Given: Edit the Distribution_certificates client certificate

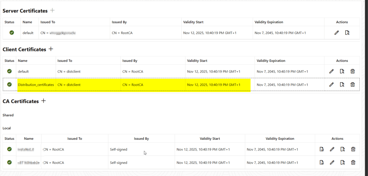Looking at the screenshot, I should pos(332,84).
